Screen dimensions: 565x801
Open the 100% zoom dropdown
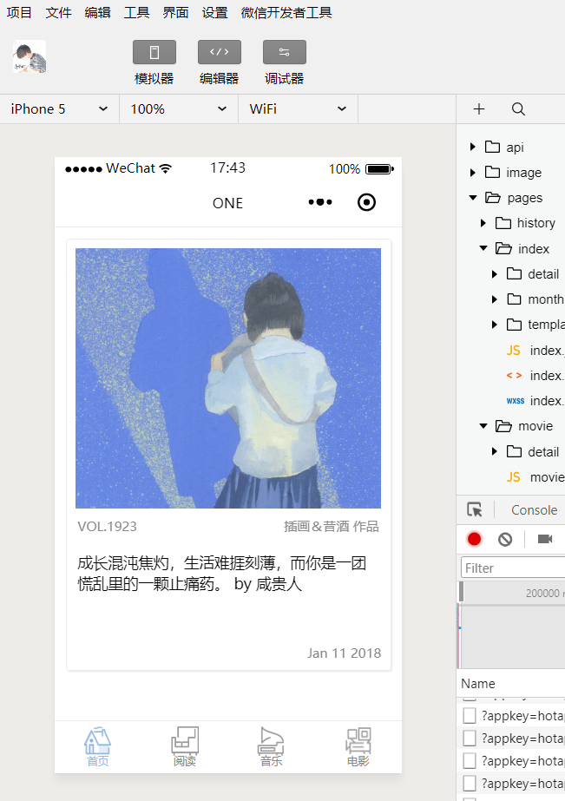tap(179, 108)
